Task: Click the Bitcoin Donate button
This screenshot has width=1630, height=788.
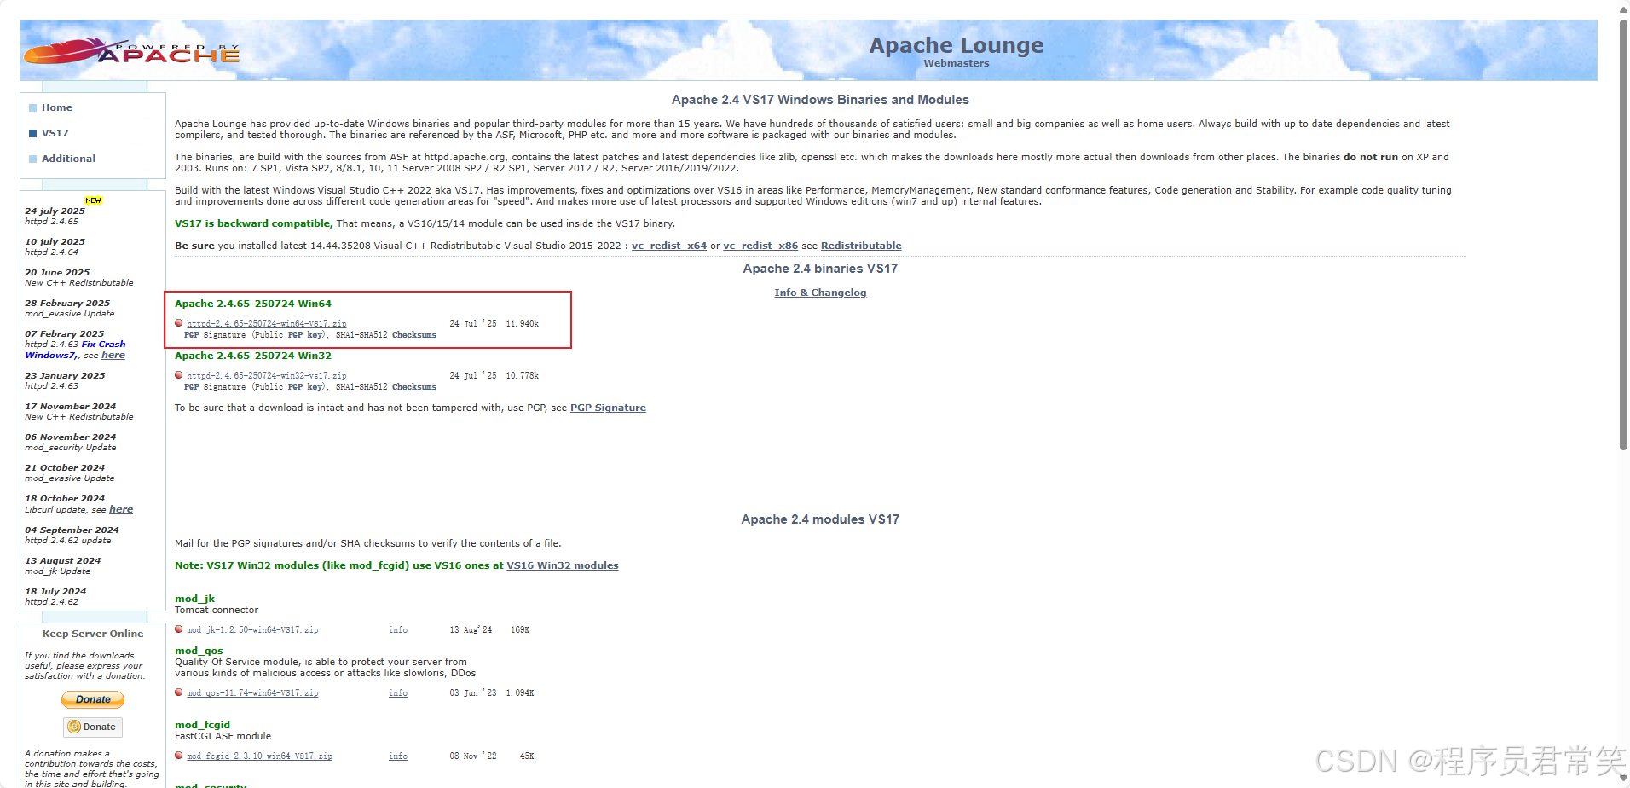Action: 93,727
